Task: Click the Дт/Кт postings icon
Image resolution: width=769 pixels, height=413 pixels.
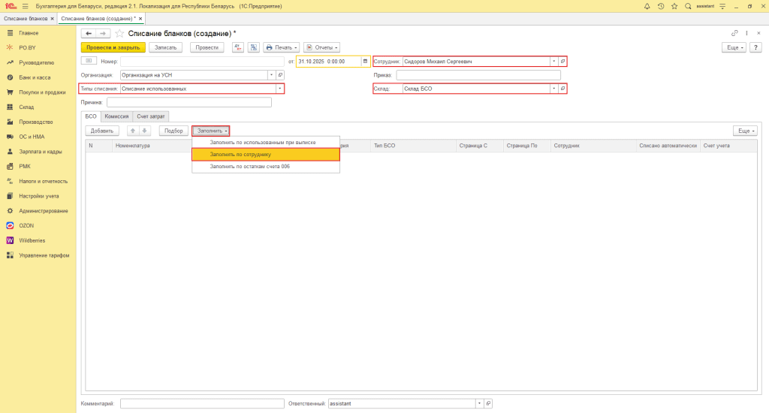Action: click(x=237, y=47)
